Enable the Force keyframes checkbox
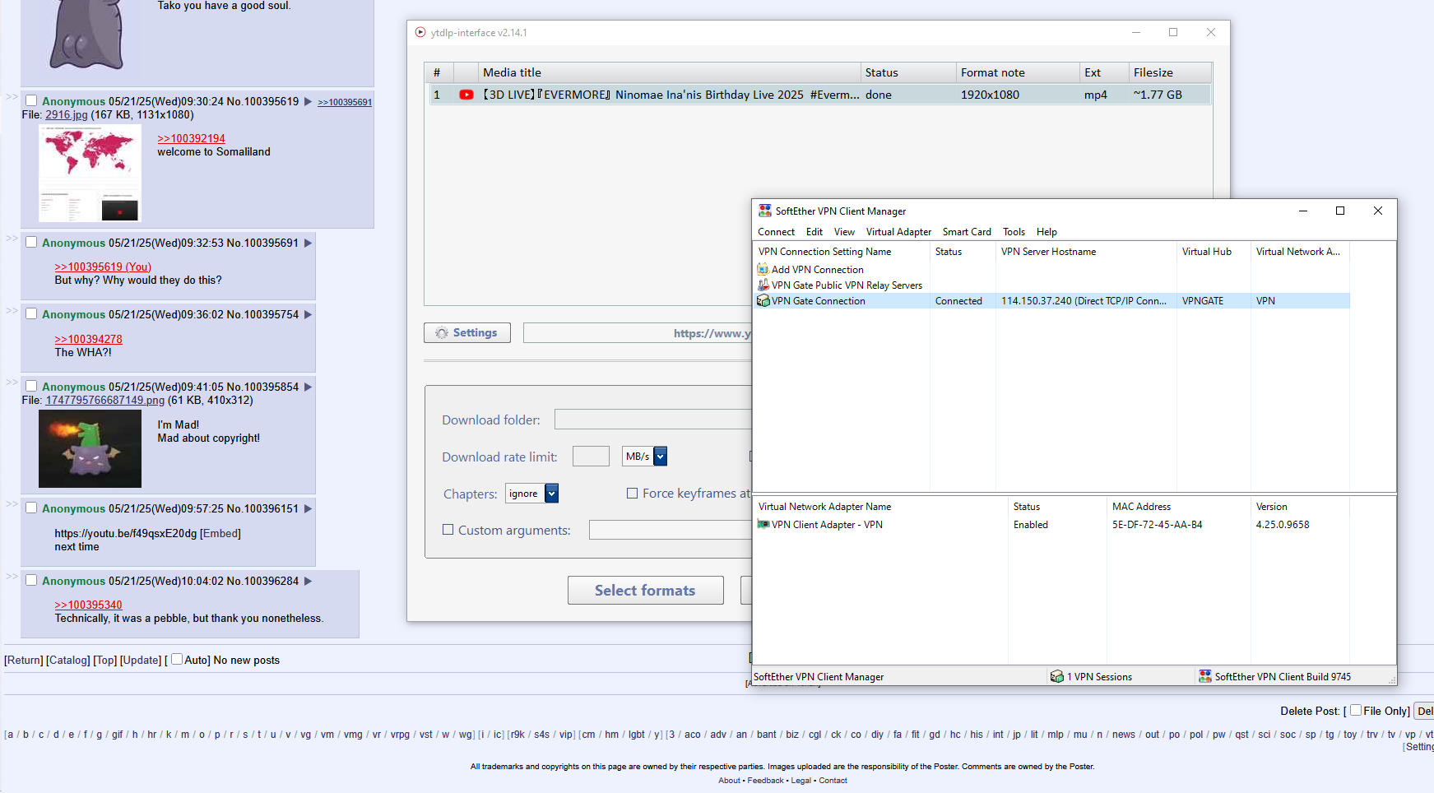This screenshot has height=793, width=1434. [x=632, y=494]
